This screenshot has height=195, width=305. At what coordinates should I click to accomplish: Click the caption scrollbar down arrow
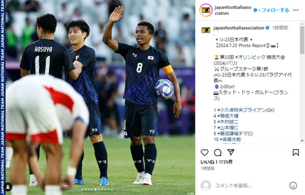point(302,141)
